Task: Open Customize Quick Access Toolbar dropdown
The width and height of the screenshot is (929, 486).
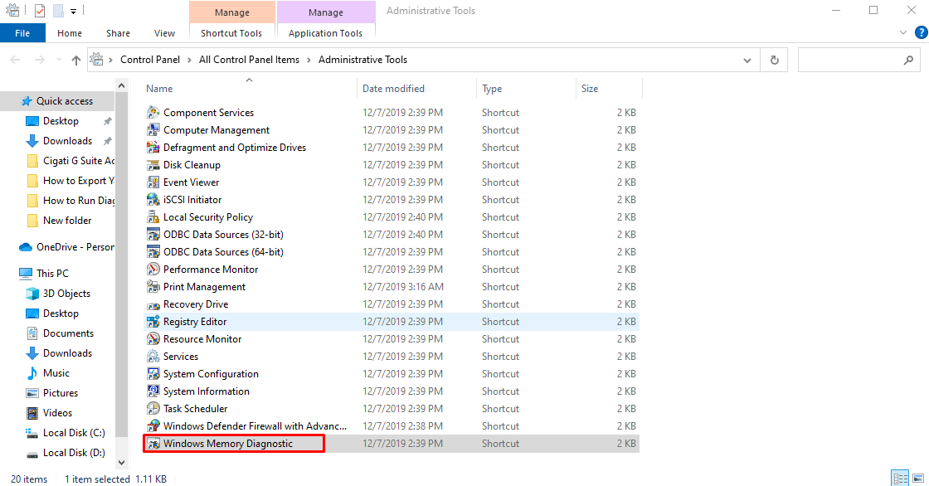Action: [73, 11]
